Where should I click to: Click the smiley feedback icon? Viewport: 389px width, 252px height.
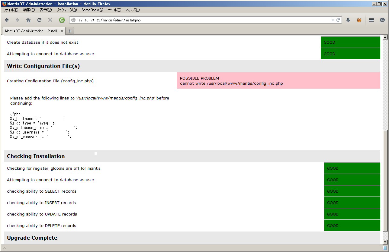click(x=382, y=20)
